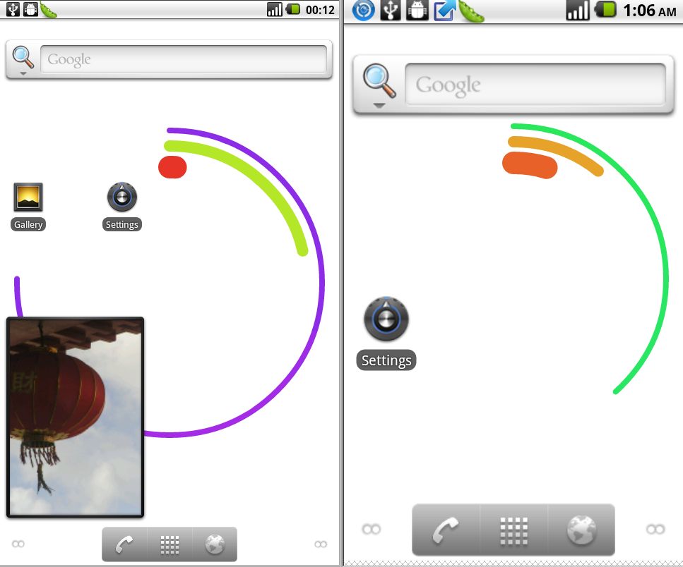Tap signal strength bars on right phone
Image resolution: width=683 pixels, height=567 pixels.
(578, 11)
